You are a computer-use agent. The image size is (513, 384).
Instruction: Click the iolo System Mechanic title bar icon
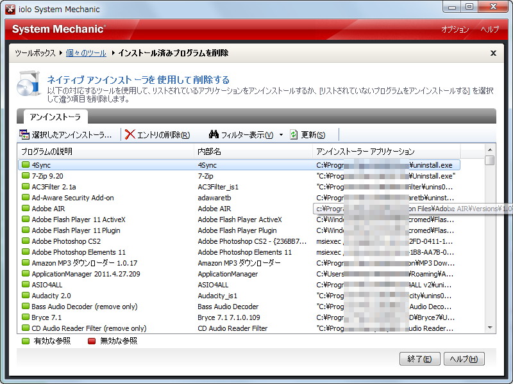(x=9, y=9)
